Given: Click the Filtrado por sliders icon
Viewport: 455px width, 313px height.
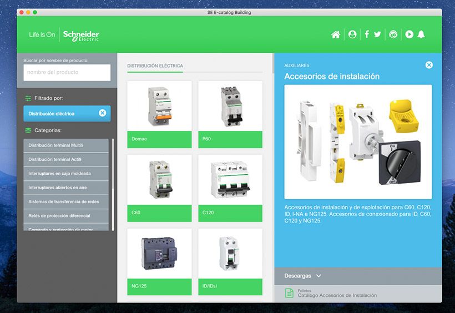Looking at the screenshot, I should [x=28, y=98].
